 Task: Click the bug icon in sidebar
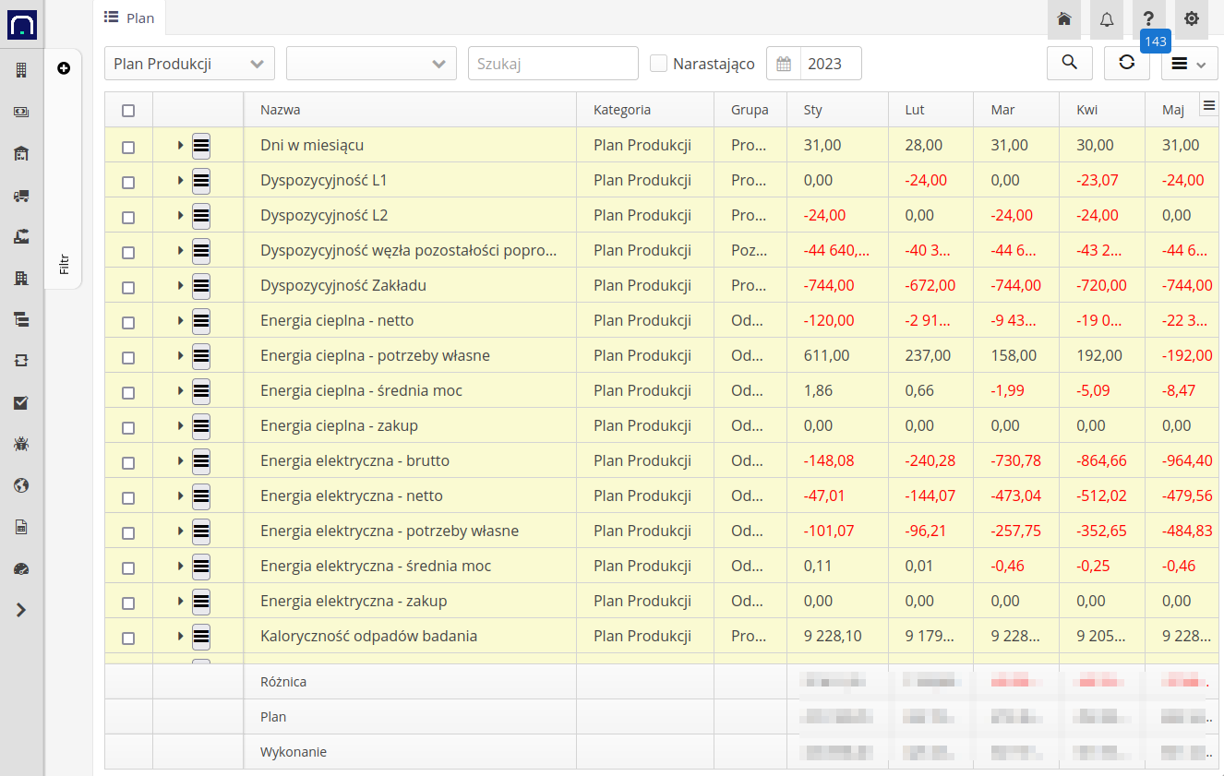click(x=21, y=444)
